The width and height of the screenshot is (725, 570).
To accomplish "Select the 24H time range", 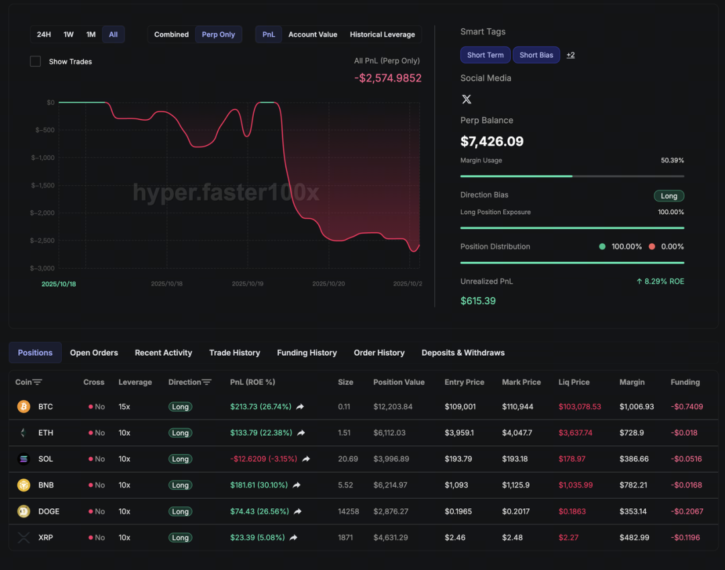I will coord(44,35).
